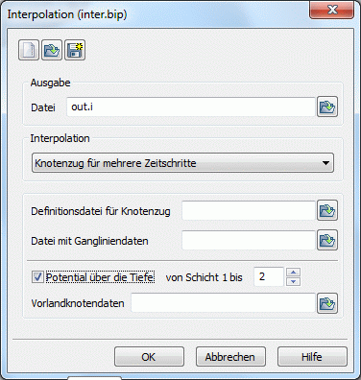Image resolution: width=361 pixels, height=380 pixels.
Task: Increase the Schicht layer value with the up arrow
Action: tap(294, 273)
